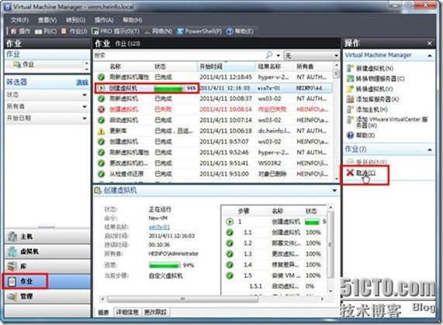The height and width of the screenshot is (325, 443).
Task: Open the 无 grouping combo box
Action: pos(312,55)
